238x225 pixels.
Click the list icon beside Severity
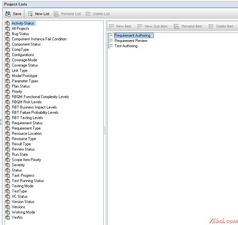(8, 165)
